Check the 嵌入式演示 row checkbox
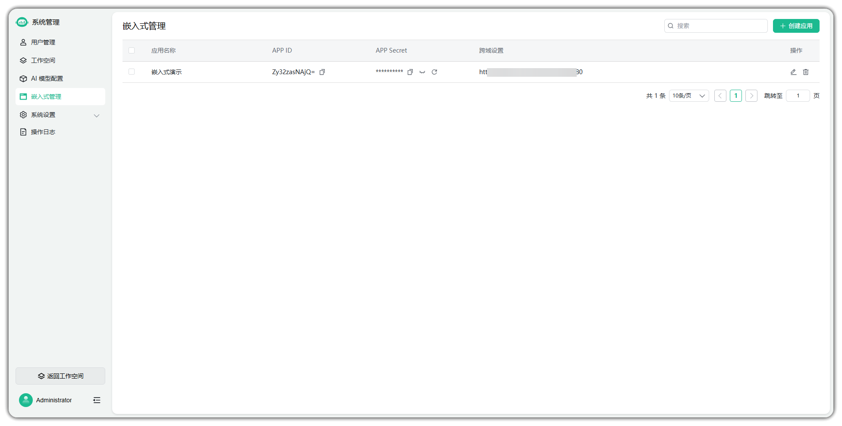This screenshot has height=426, width=842. [x=132, y=72]
